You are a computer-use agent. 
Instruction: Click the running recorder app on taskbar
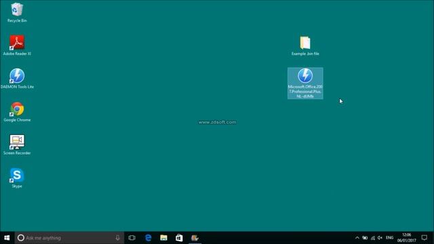(x=195, y=238)
